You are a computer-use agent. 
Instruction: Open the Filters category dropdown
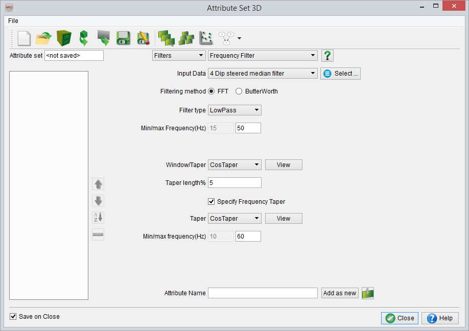coord(178,56)
